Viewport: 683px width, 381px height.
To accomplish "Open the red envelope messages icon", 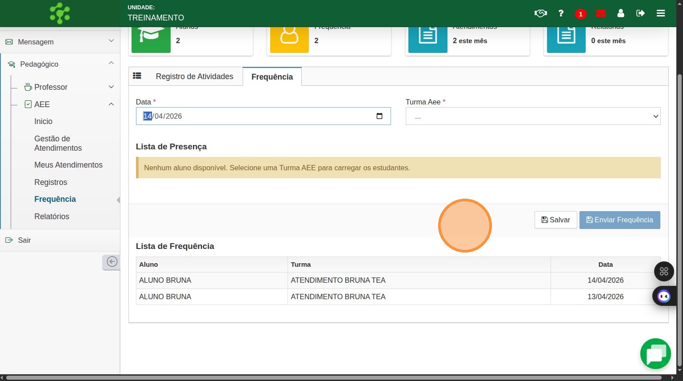I will coord(601,13).
